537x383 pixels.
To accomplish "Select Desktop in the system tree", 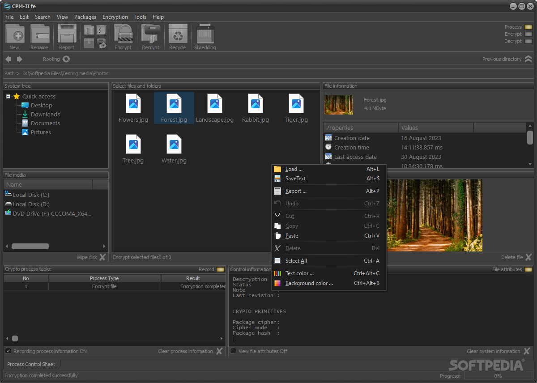I will coord(41,105).
